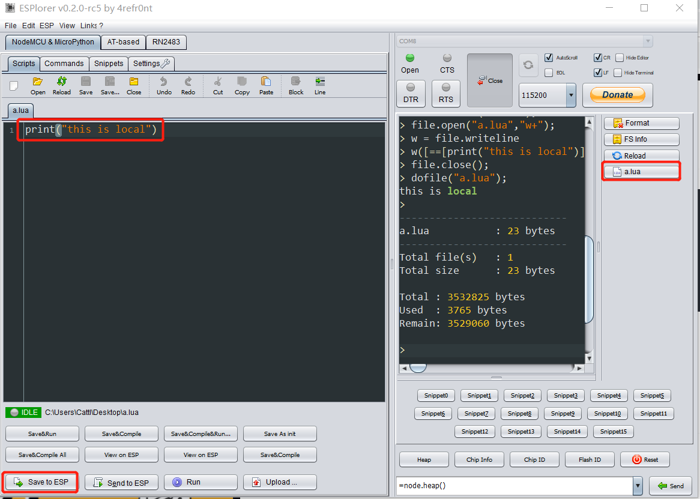Click the Save&Run button

[x=42, y=434]
